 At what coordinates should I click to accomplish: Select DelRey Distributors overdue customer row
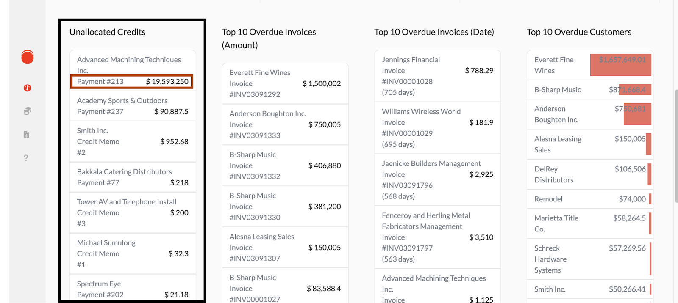(590, 174)
